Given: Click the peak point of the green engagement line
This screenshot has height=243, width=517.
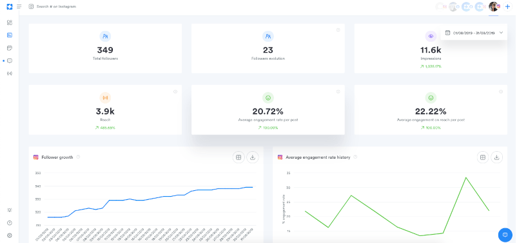Looking at the screenshot, I should tap(465, 177).
